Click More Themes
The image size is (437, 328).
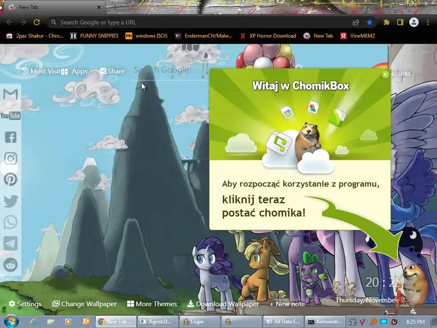click(x=152, y=304)
